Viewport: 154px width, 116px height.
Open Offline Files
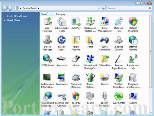coord(105,61)
